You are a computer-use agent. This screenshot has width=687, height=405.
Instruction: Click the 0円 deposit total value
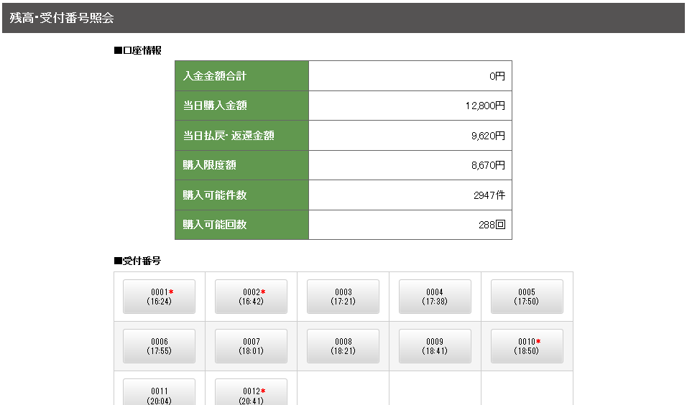[x=497, y=76]
